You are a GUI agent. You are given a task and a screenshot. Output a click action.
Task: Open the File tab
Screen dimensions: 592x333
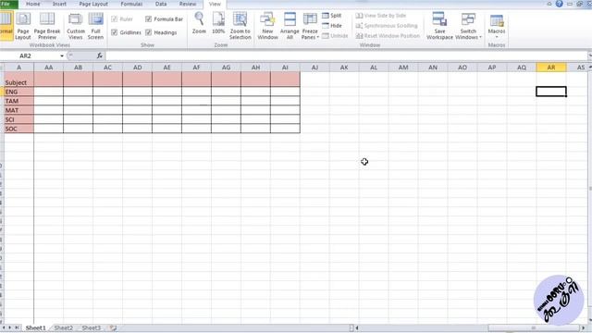[7, 4]
